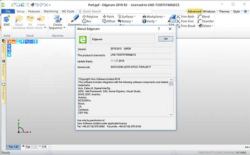Click the Servercode value field
The width and height of the screenshot is (250, 155).
click(142, 67)
